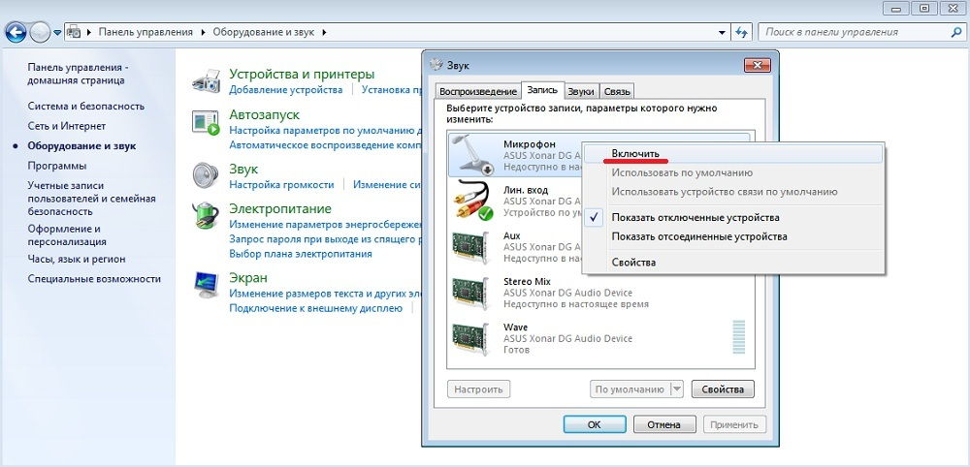Expand breadcrumb arrow after Оборудование и звук

[x=324, y=32]
